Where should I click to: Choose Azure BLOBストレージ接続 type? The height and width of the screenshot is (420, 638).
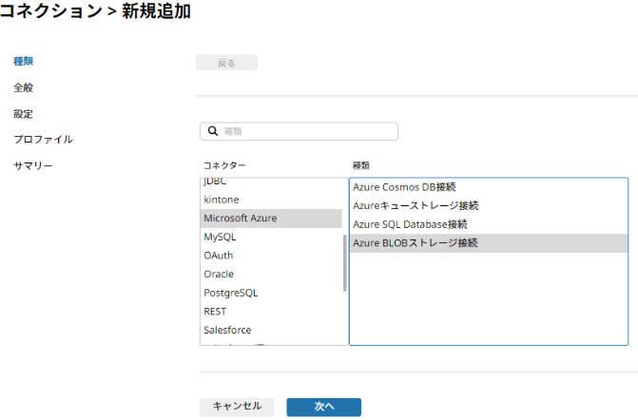pos(489,243)
